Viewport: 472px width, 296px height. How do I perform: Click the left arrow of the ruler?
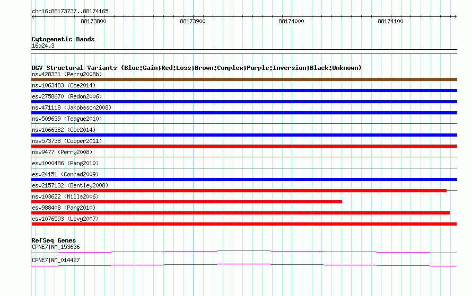tap(33, 17)
